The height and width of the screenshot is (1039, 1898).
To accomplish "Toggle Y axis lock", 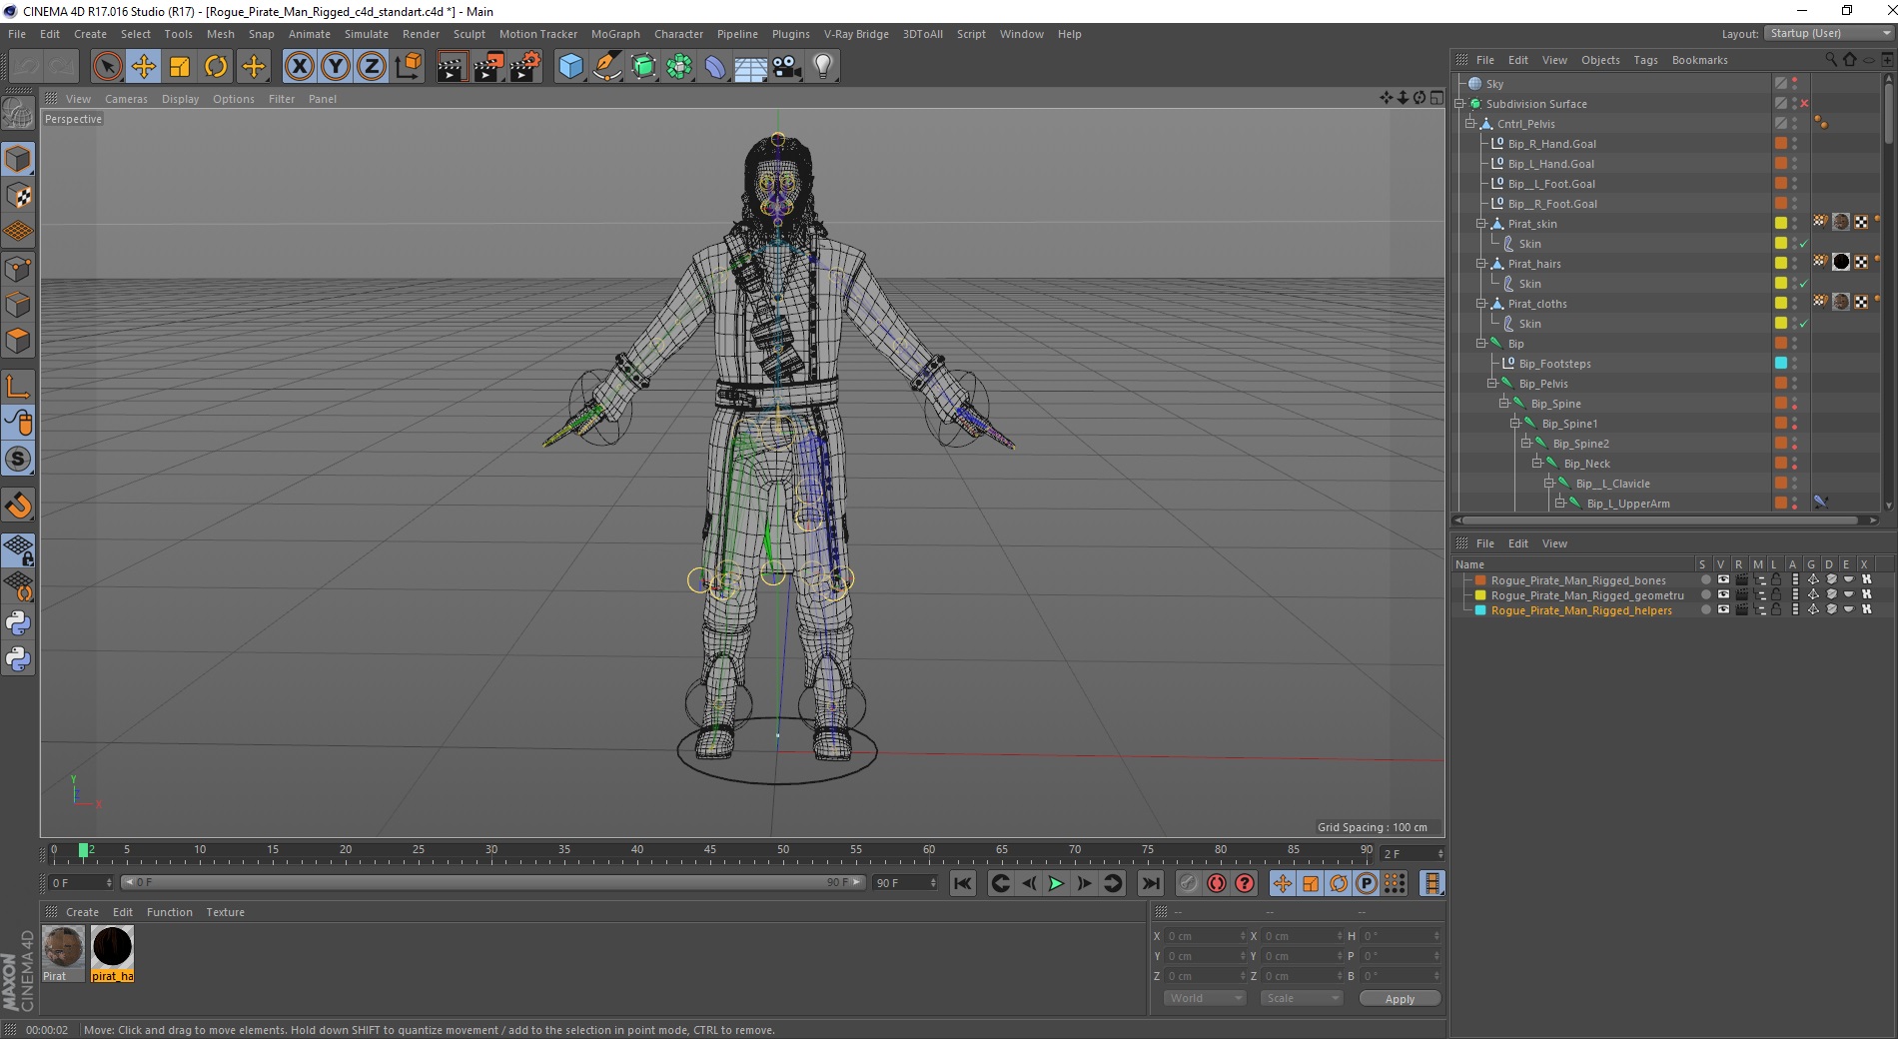I will click(335, 67).
